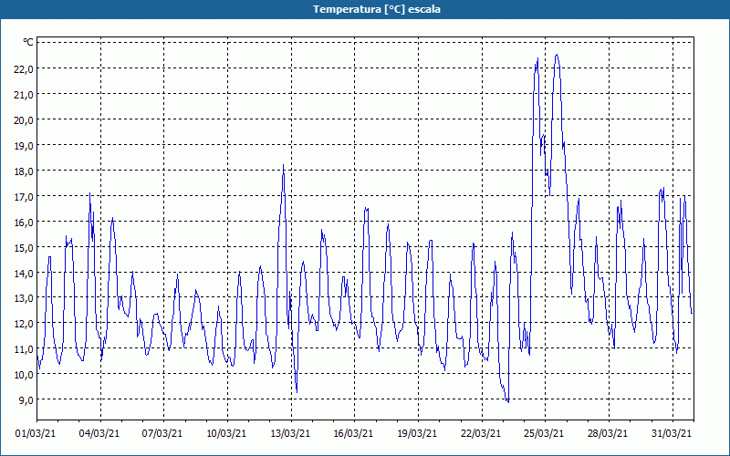Click the 07/03/21 date label
The width and height of the screenshot is (730, 456).
tap(162, 433)
